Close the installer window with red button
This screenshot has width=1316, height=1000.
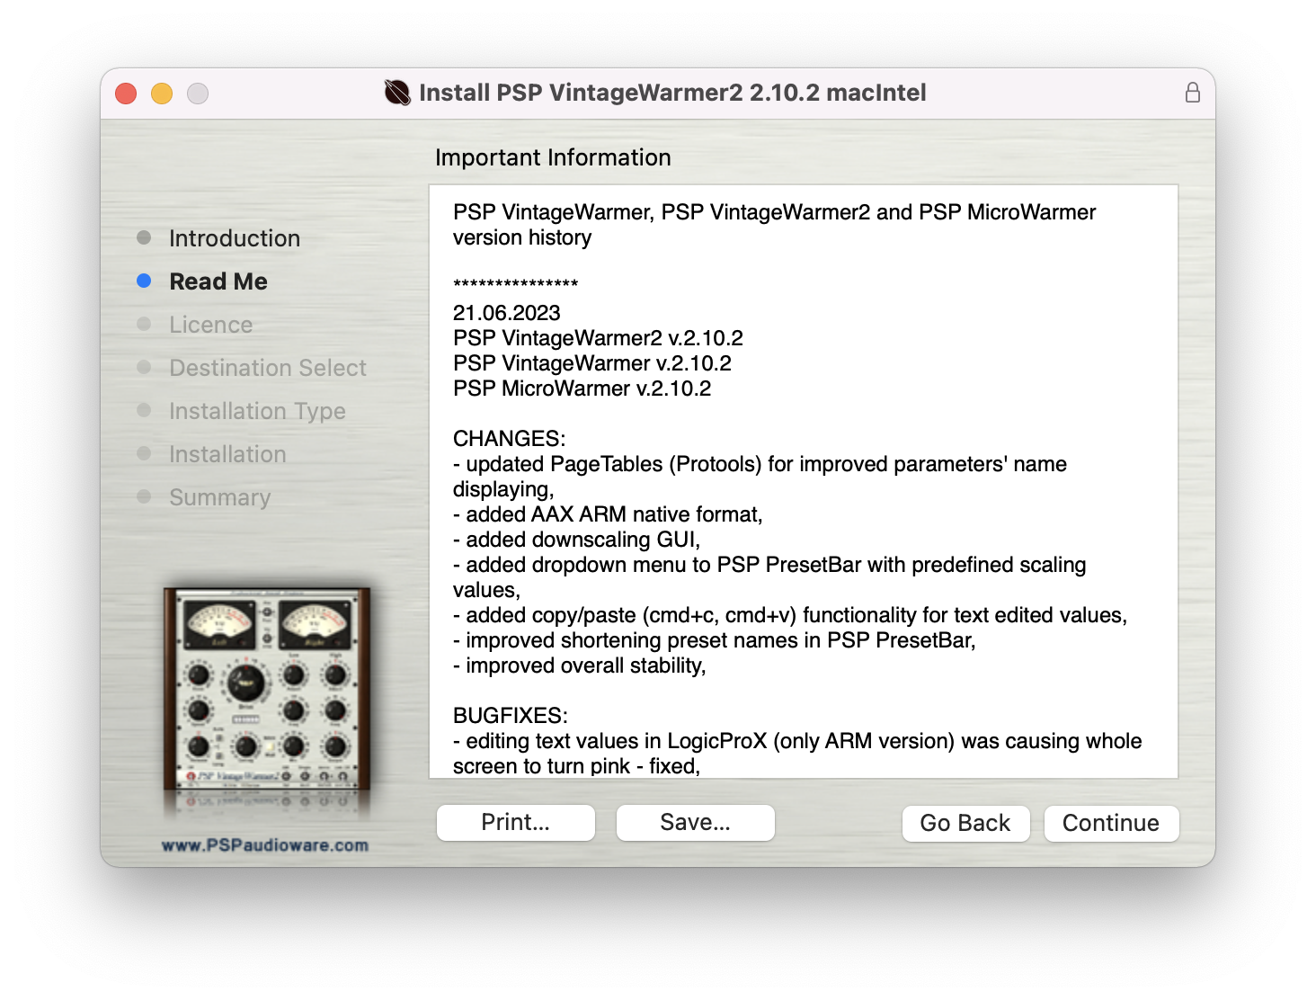[126, 94]
